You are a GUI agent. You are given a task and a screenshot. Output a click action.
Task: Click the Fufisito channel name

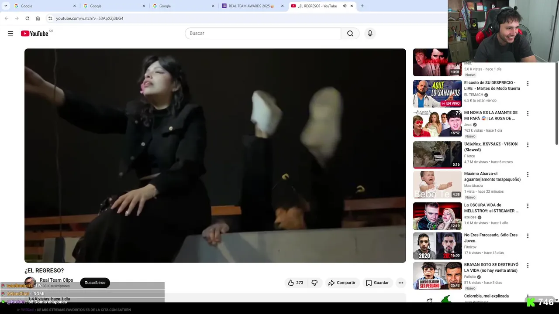coord(470,277)
